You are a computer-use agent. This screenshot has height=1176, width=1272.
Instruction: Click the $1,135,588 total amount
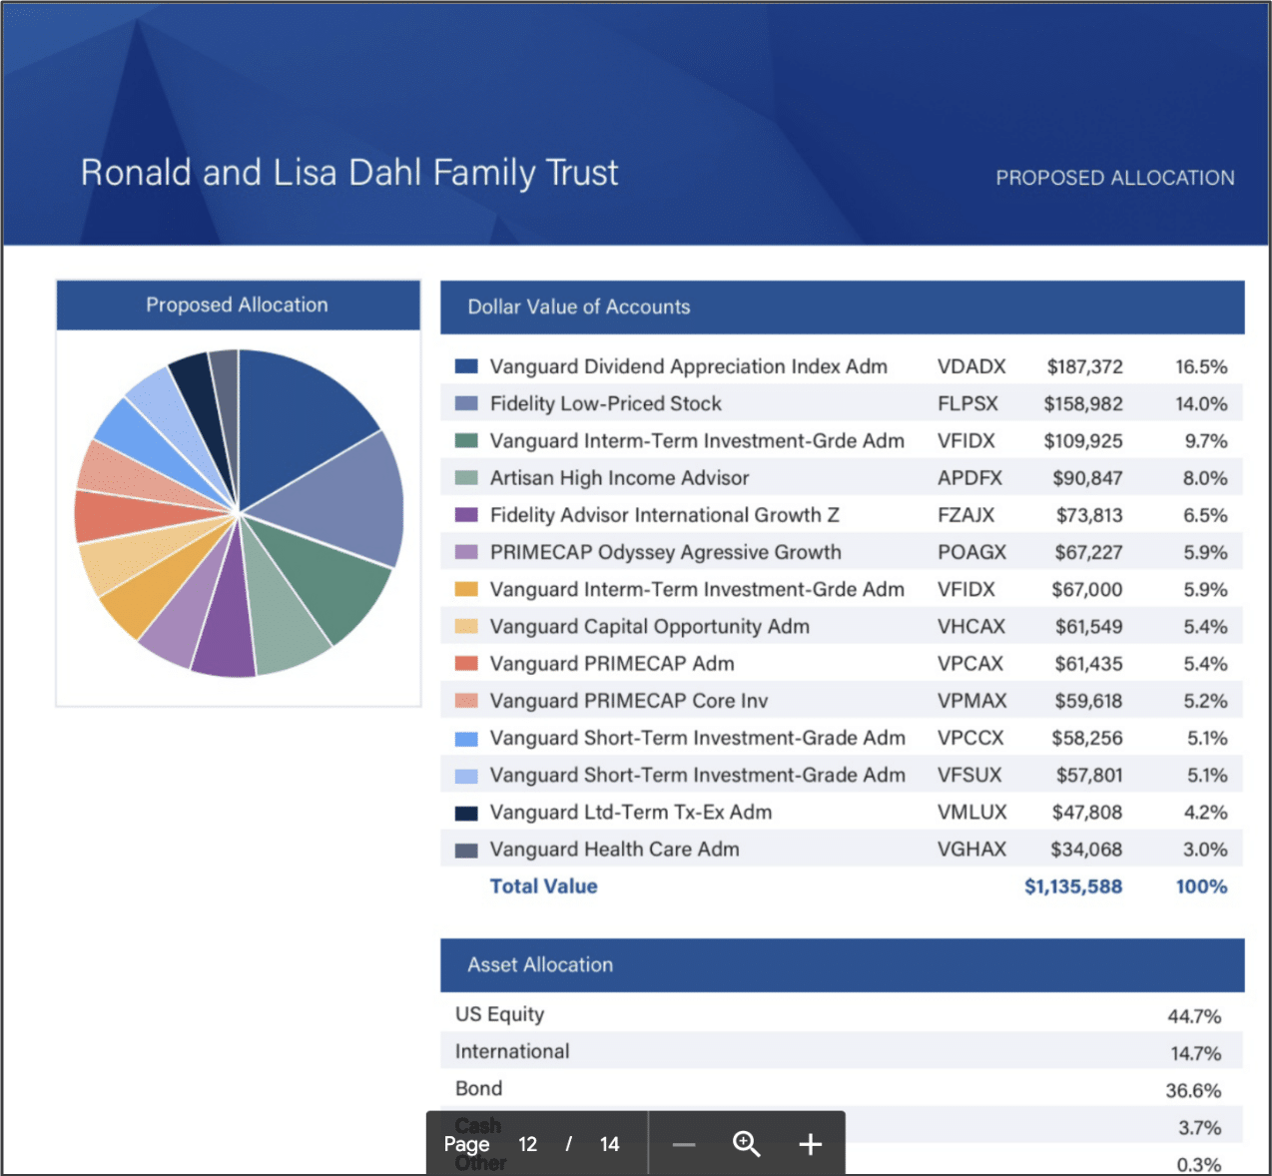[x=1072, y=886]
